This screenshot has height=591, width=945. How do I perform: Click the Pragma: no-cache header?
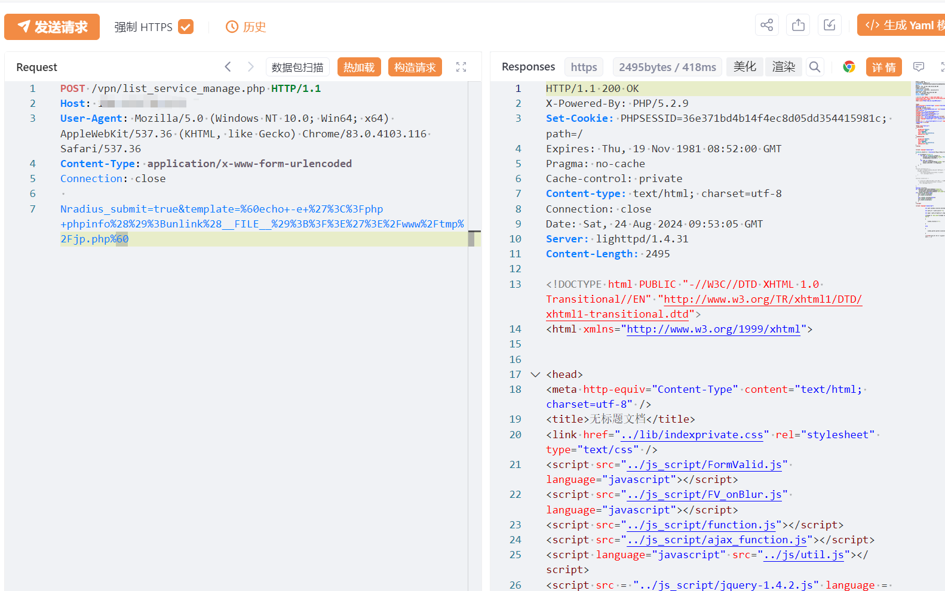point(596,164)
